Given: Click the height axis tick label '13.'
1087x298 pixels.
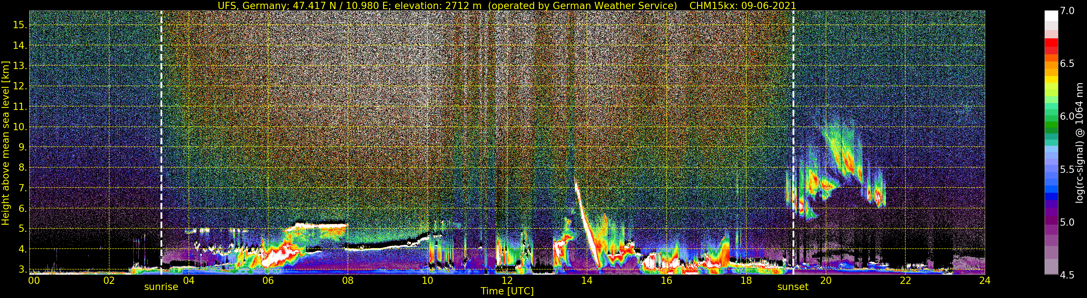Looking at the screenshot, I should point(20,66).
